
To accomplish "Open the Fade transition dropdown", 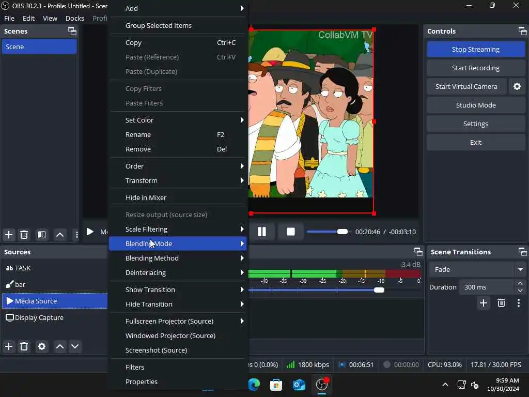I will point(477,269).
